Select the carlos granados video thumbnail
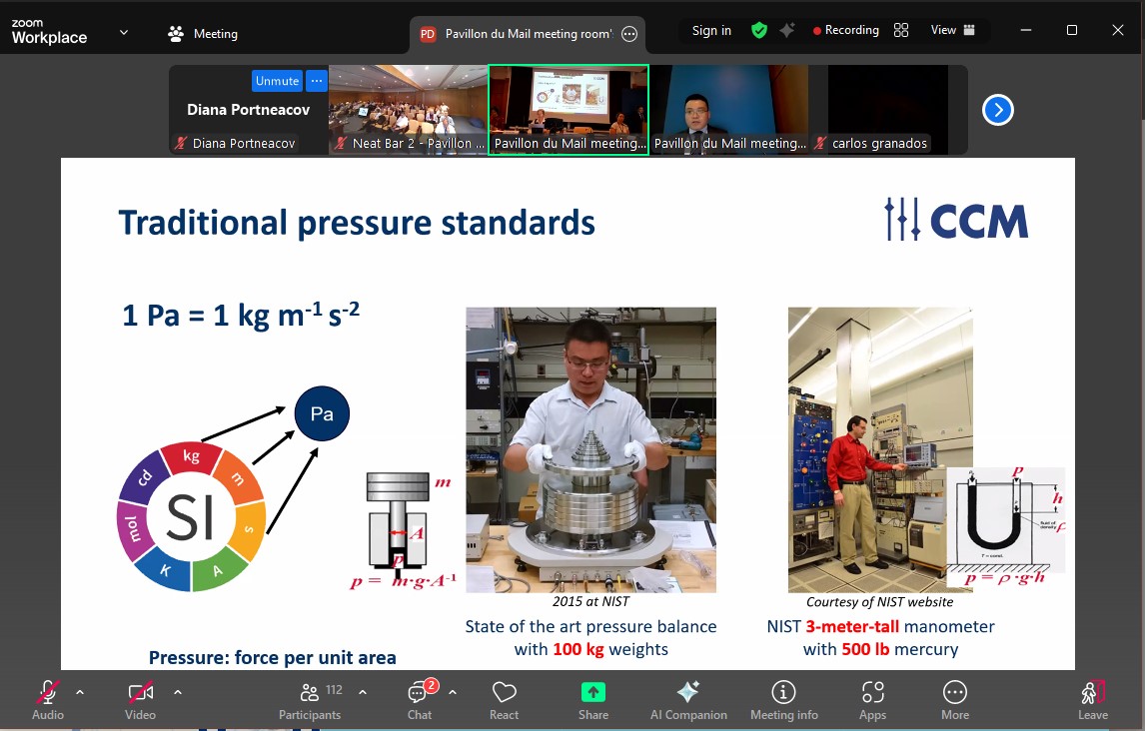1145x731 pixels. point(879,110)
